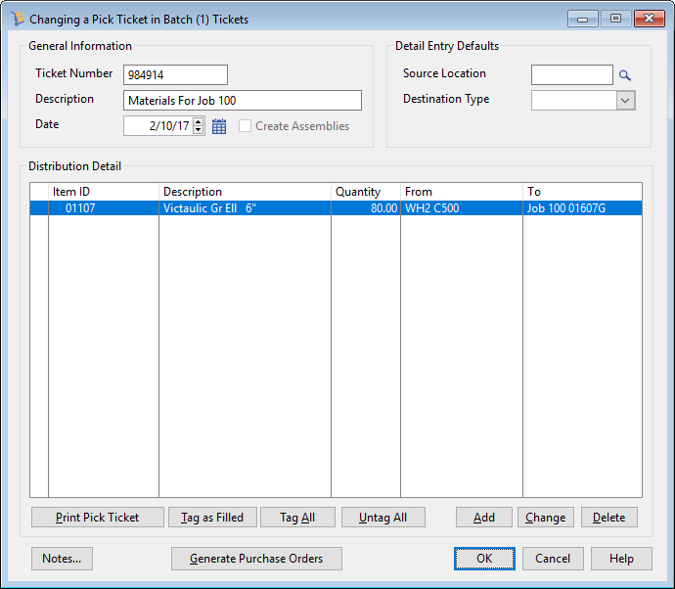Open the Notes dialog
The height and width of the screenshot is (589, 675).
(63, 559)
